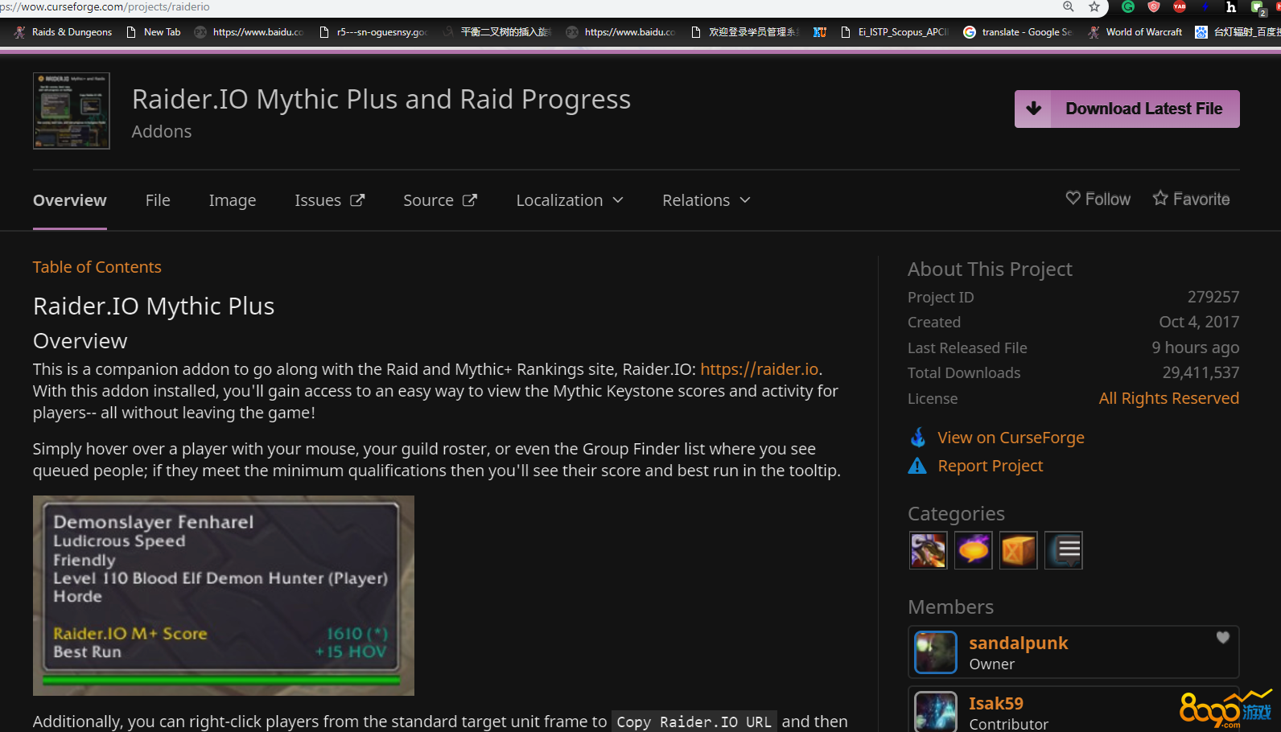Toggle Follow heart for this project
Viewport: 1281px width, 732px height.
point(1098,199)
